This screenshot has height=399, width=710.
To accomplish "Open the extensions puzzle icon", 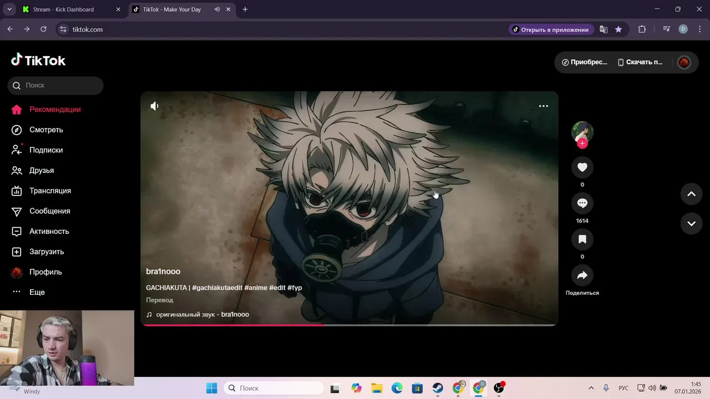I will 642,29.
